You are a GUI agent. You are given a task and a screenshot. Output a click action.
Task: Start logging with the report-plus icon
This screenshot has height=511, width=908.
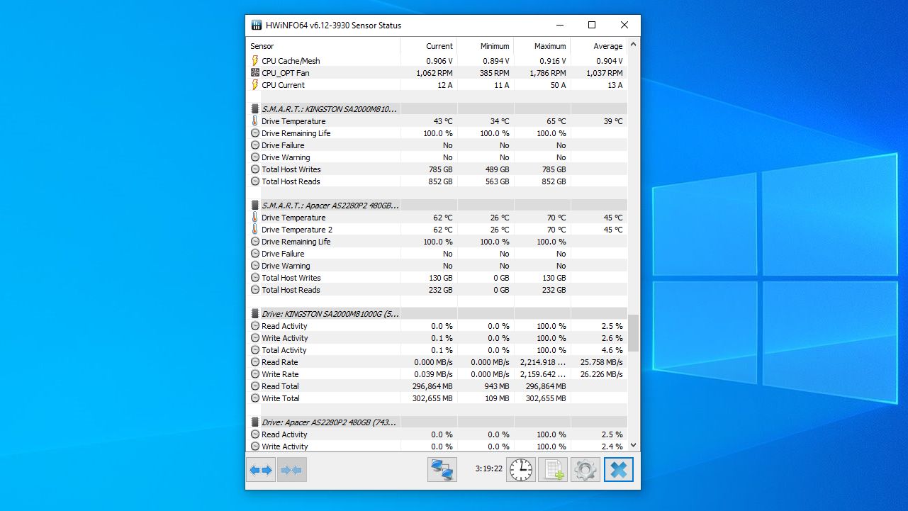(x=552, y=469)
